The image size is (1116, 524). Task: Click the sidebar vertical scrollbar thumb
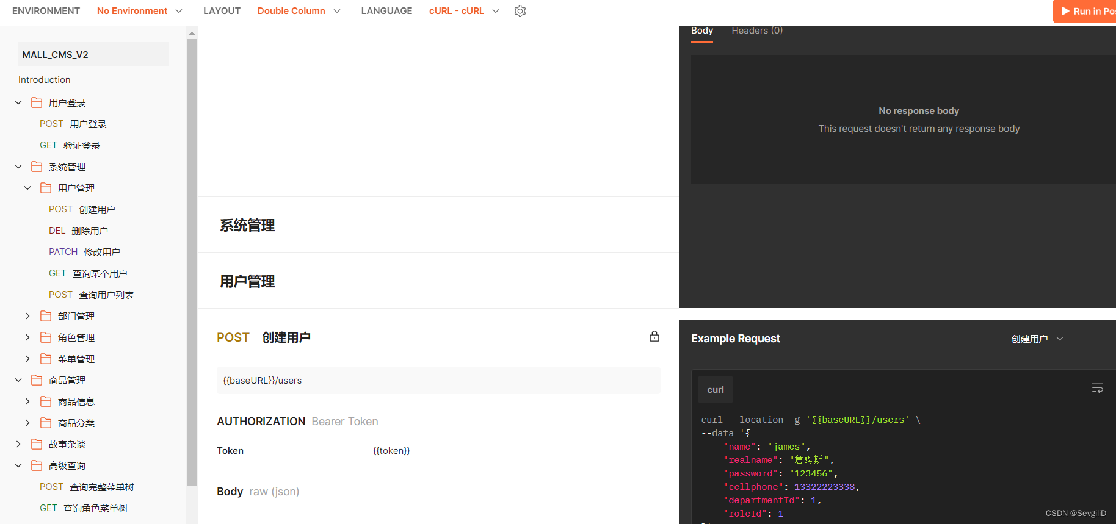pyautogui.click(x=192, y=262)
